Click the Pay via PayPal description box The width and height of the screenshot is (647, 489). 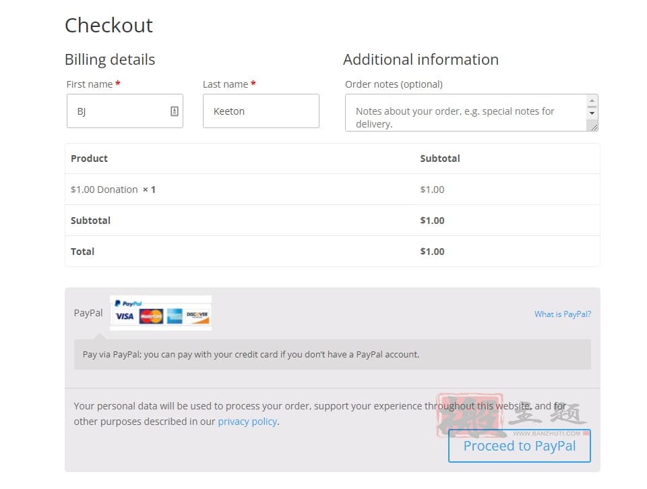pos(332,354)
